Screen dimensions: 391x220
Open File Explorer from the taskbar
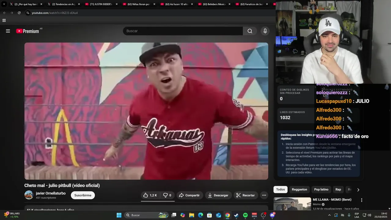[192, 215]
